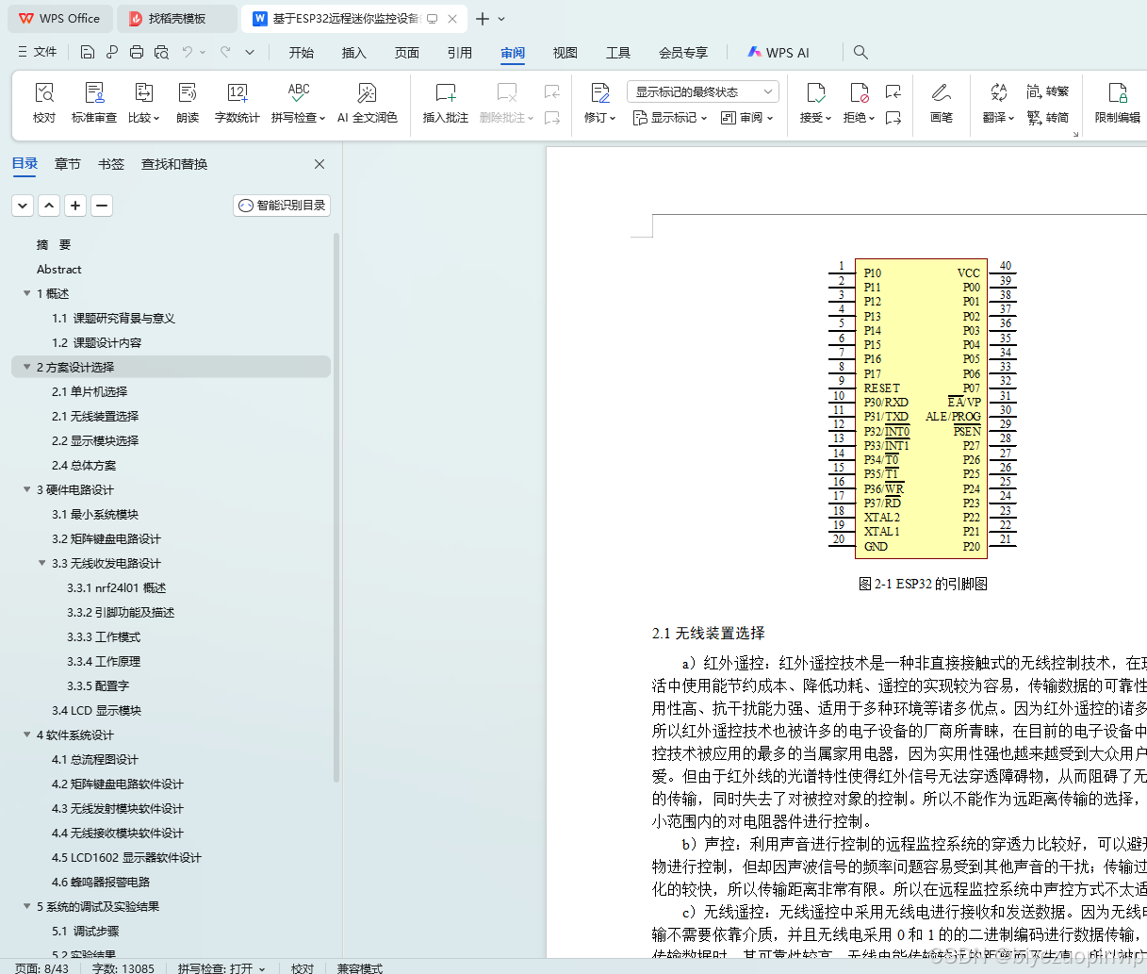
Task: Switch to the 引用 ribbon tab
Action: [460, 53]
